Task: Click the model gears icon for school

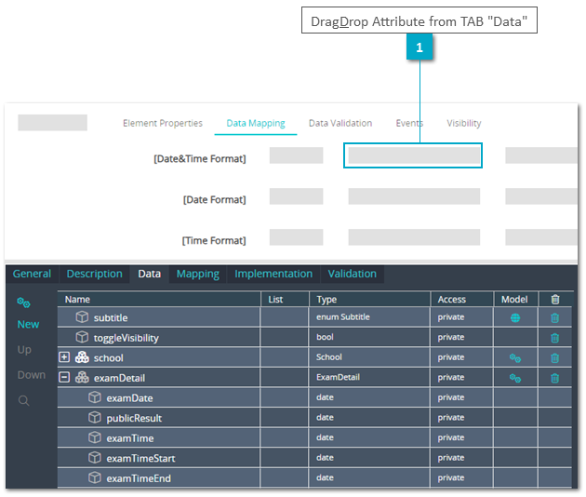Action: [x=515, y=358]
